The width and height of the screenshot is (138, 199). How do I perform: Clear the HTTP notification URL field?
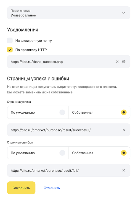(x=117, y=62)
